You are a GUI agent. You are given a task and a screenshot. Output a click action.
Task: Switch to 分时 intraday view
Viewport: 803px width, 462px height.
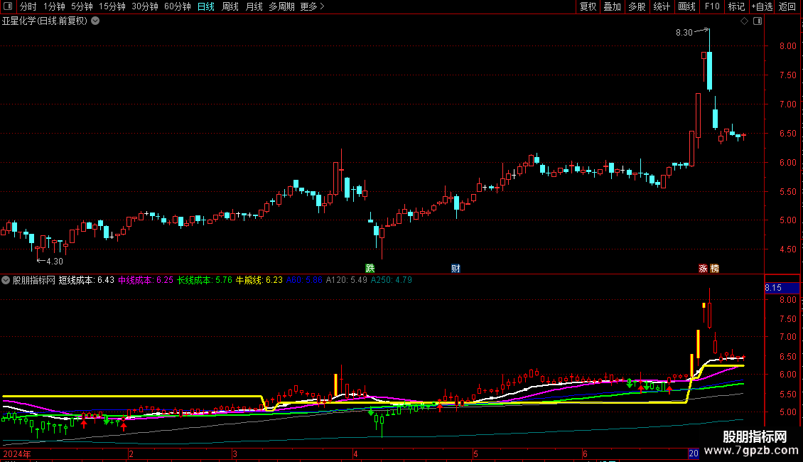(x=28, y=6)
